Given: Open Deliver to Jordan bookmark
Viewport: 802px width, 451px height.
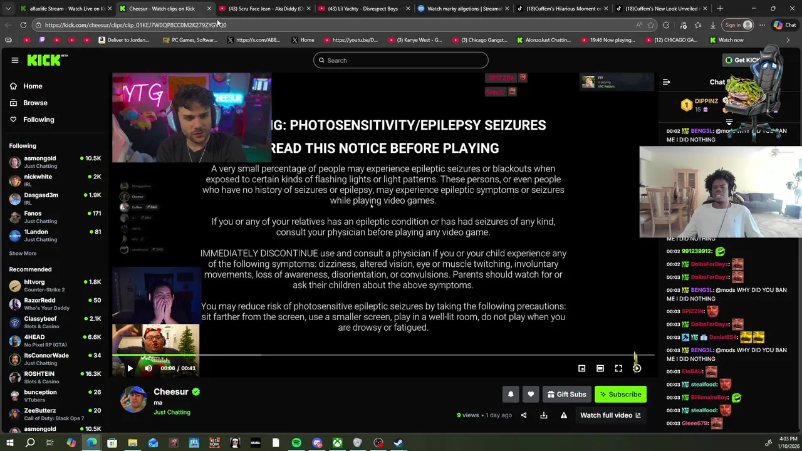Looking at the screenshot, I should coord(124,40).
